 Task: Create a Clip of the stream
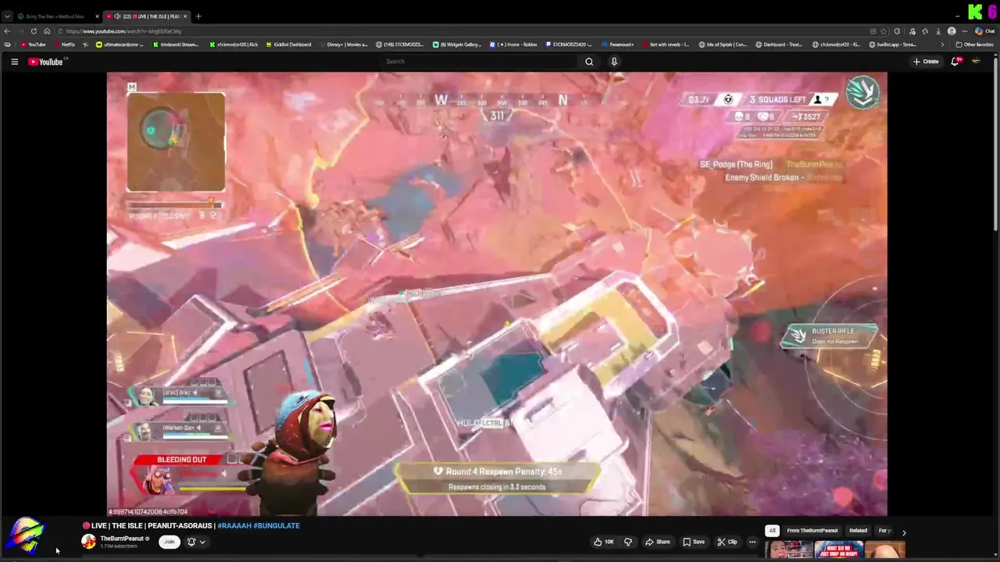click(727, 542)
